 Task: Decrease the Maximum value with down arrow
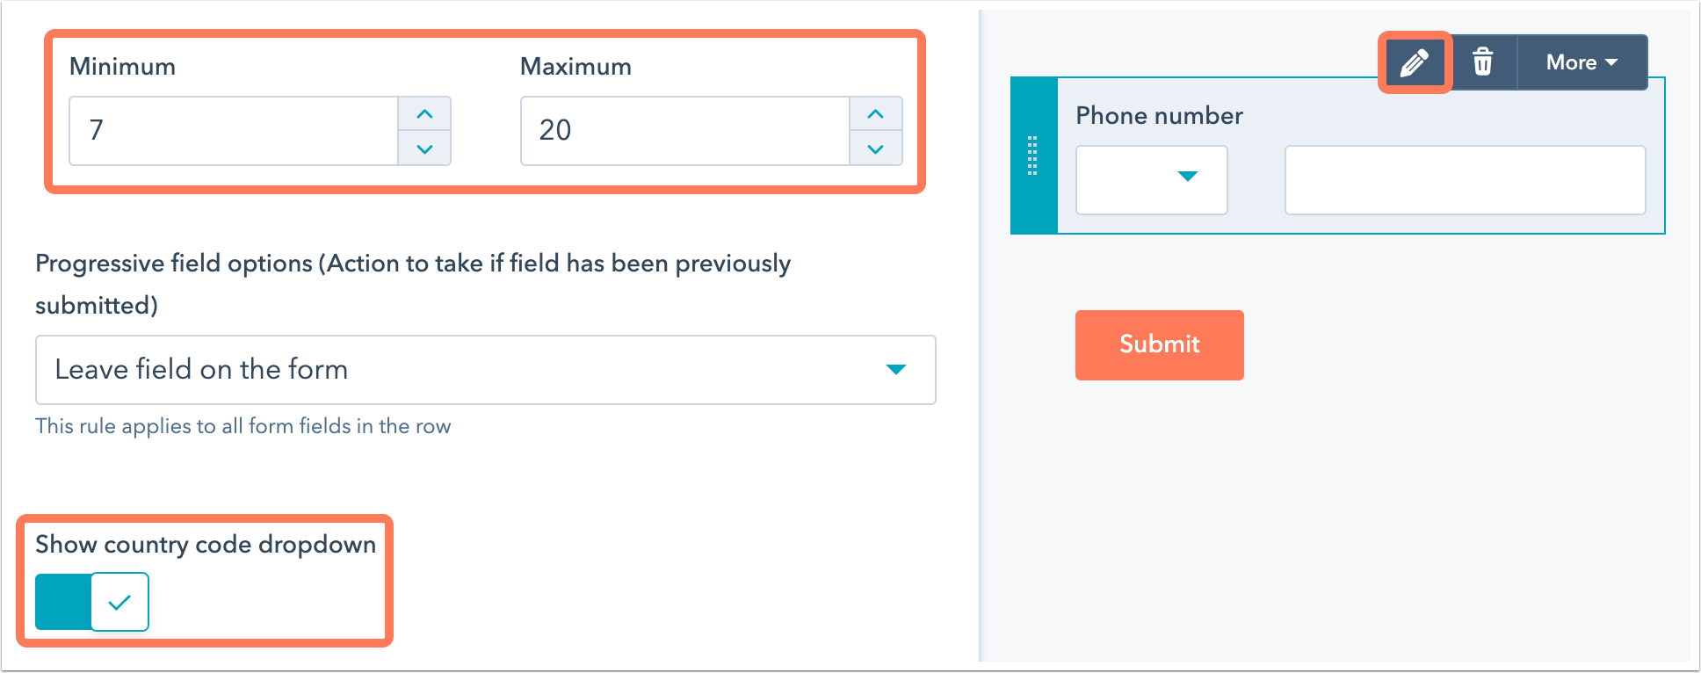coord(875,148)
